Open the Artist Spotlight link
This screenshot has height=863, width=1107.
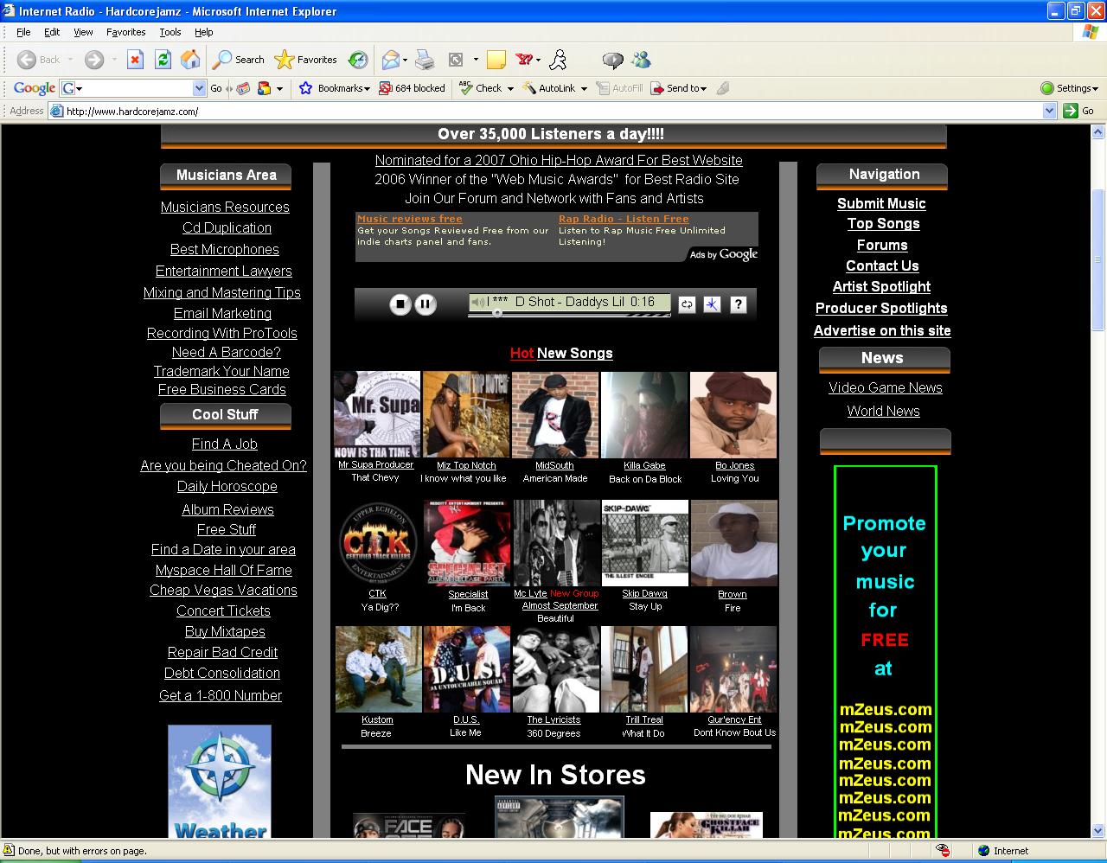pos(881,286)
